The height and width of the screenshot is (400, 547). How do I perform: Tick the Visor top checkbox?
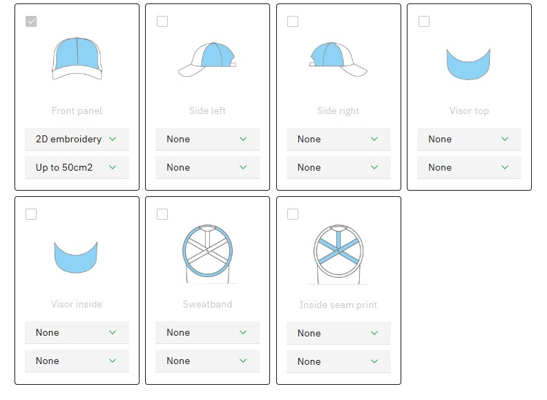(424, 21)
